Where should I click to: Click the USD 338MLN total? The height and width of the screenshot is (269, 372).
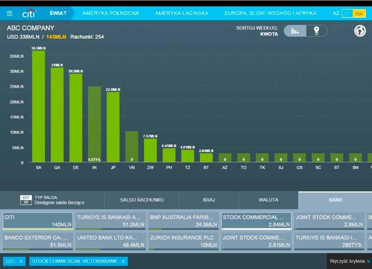click(x=23, y=37)
